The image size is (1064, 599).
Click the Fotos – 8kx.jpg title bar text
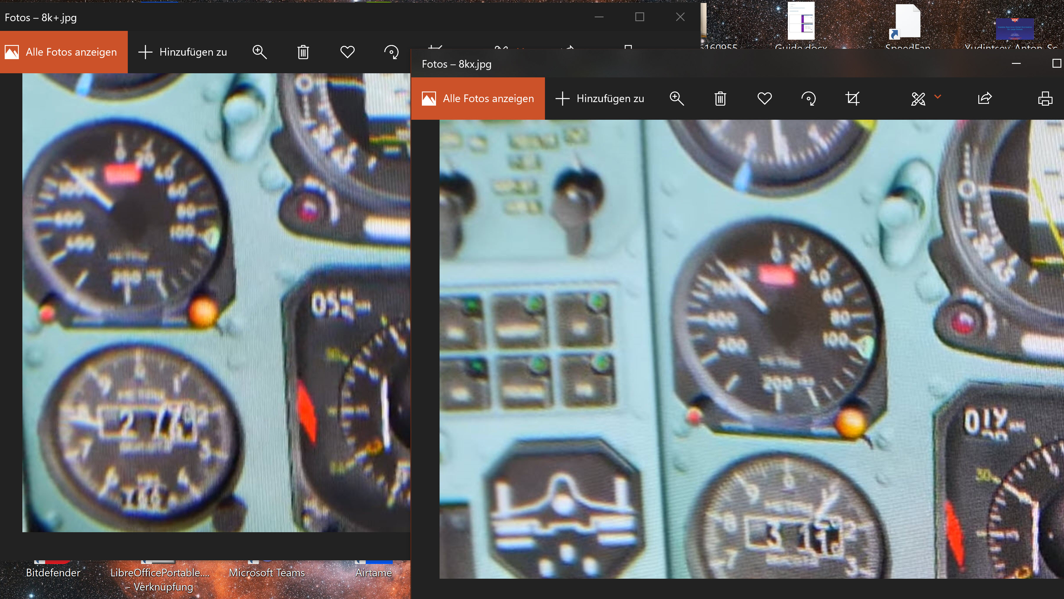click(456, 64)
